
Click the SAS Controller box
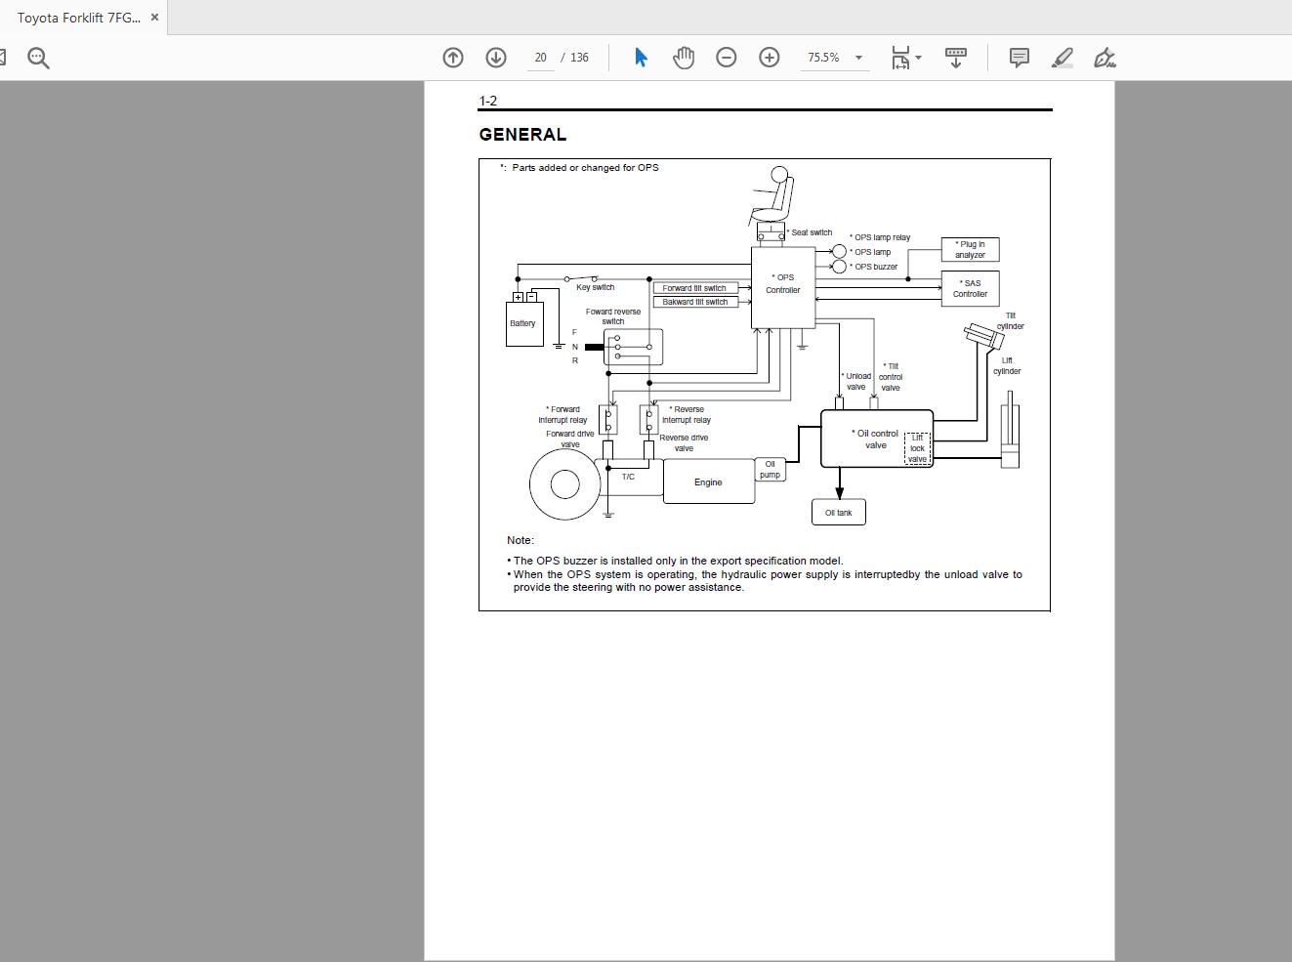[x=970, y=288]
